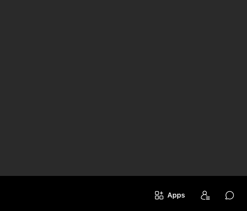247x211 pixels.
Task: Toggle the chat panel
Action: [229, 195]
